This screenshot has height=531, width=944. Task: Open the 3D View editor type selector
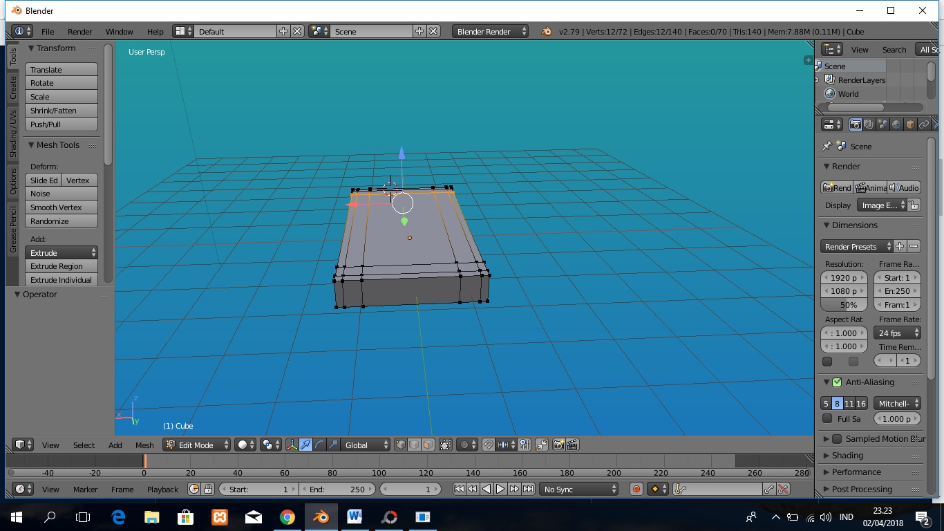point(24,445)
